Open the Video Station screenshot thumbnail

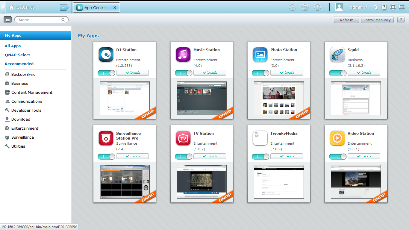click(x=356, y=182)
